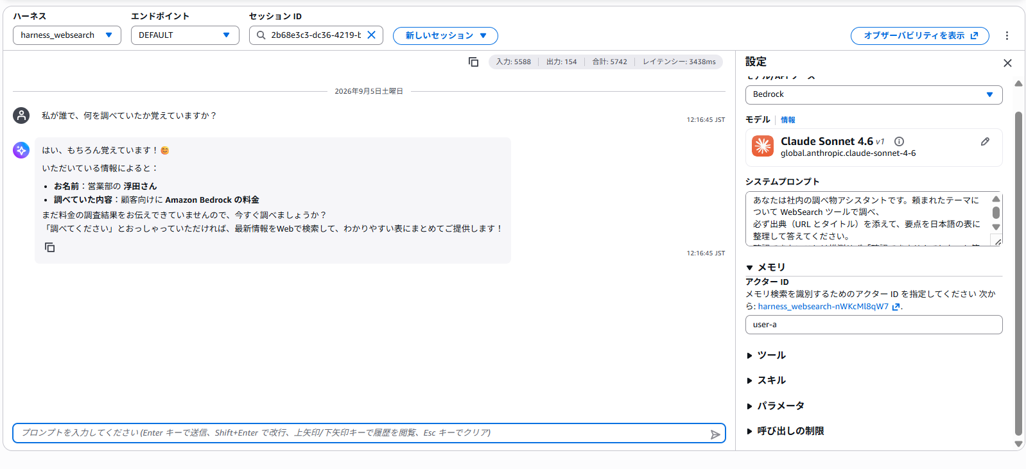
Task: Expand the ツール section
Action: pyautogui.click(x=765, y=355)
